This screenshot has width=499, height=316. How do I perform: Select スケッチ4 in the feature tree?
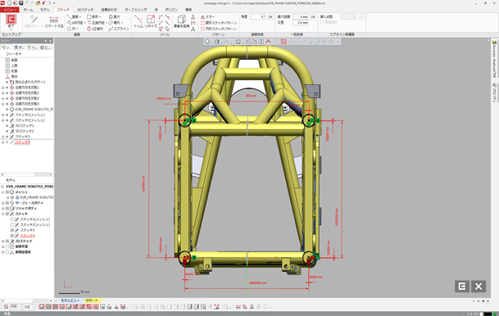[x=22, y=142]
